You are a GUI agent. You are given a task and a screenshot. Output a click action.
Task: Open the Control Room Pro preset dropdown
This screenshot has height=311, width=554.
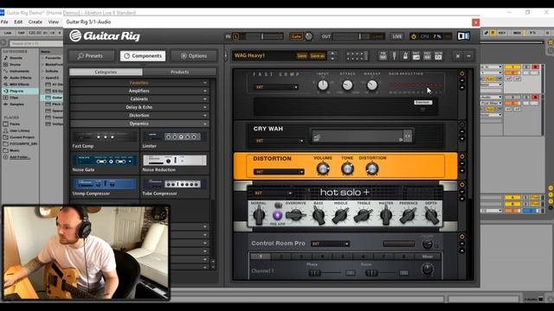point(330,244)
